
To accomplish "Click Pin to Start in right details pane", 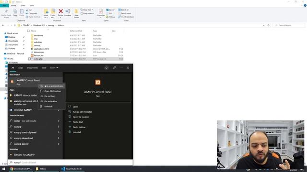I will point(78,122).
